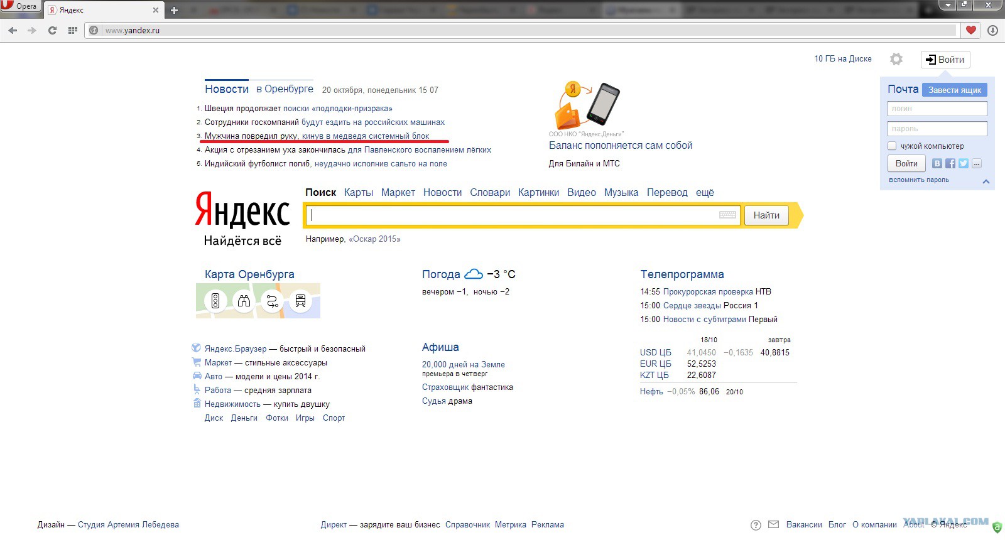
Task: Bookmark page with the heart icon
Action: tap(971, 30)
